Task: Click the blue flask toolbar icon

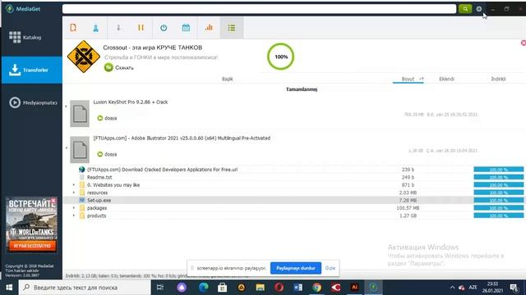Action: [x=95, y=28]
